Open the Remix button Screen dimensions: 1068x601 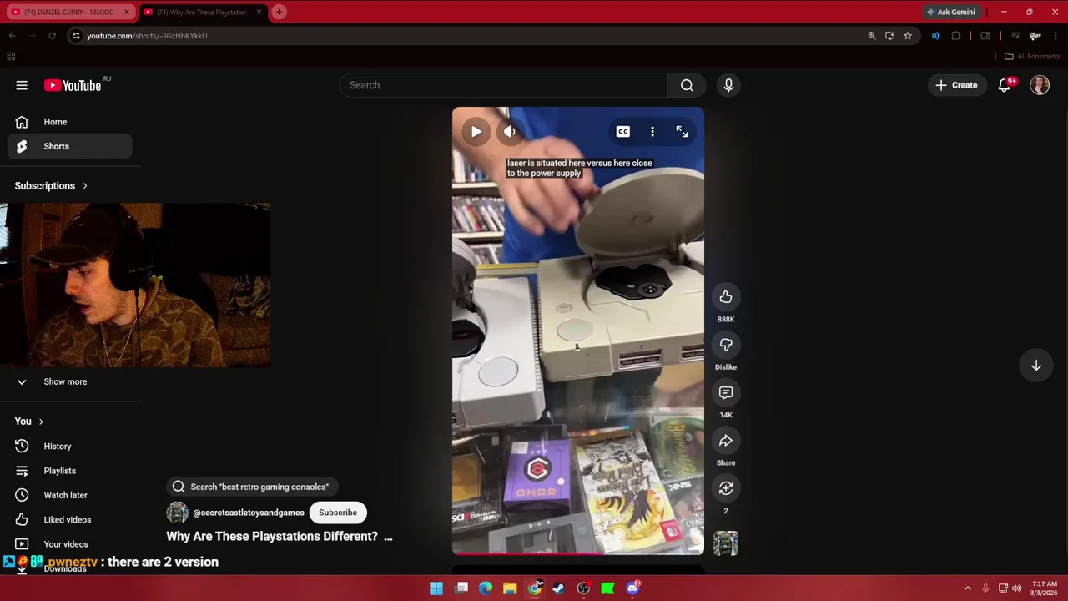coord(726,488)
